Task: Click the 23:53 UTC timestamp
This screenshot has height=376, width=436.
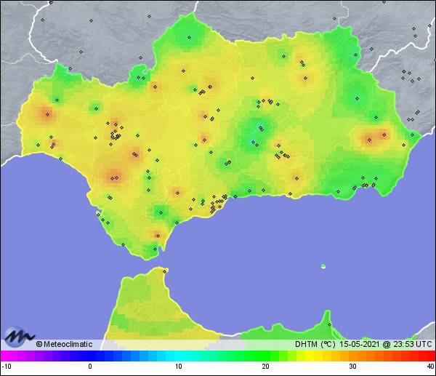Action: pos(412,344)
